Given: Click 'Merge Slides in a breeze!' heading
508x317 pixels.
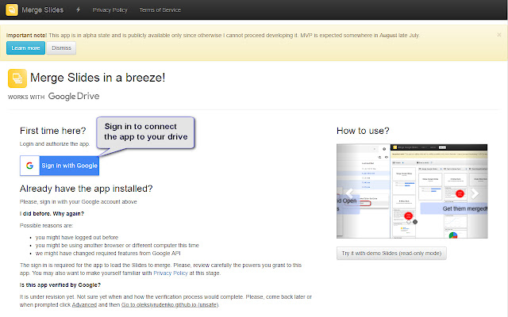Looking at the screenshot, I should pos(98,78).
